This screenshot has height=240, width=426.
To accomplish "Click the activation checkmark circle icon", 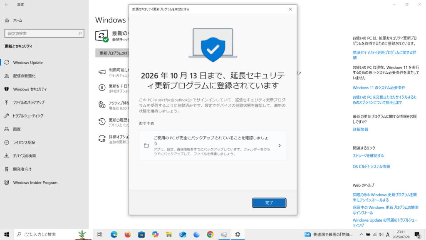I will (7, 142).
